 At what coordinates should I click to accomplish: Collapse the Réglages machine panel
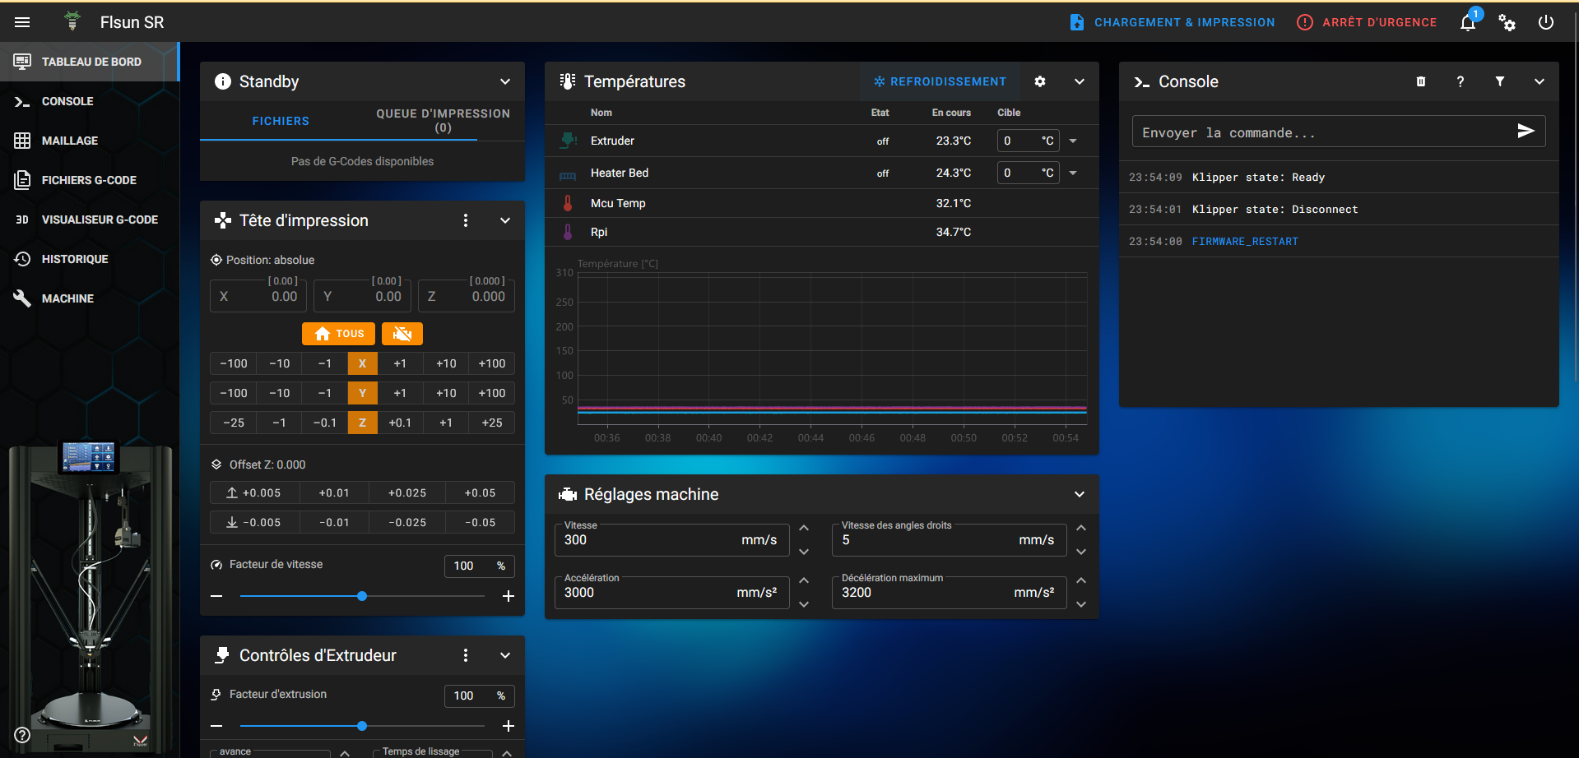click(x=1080, y=494)
